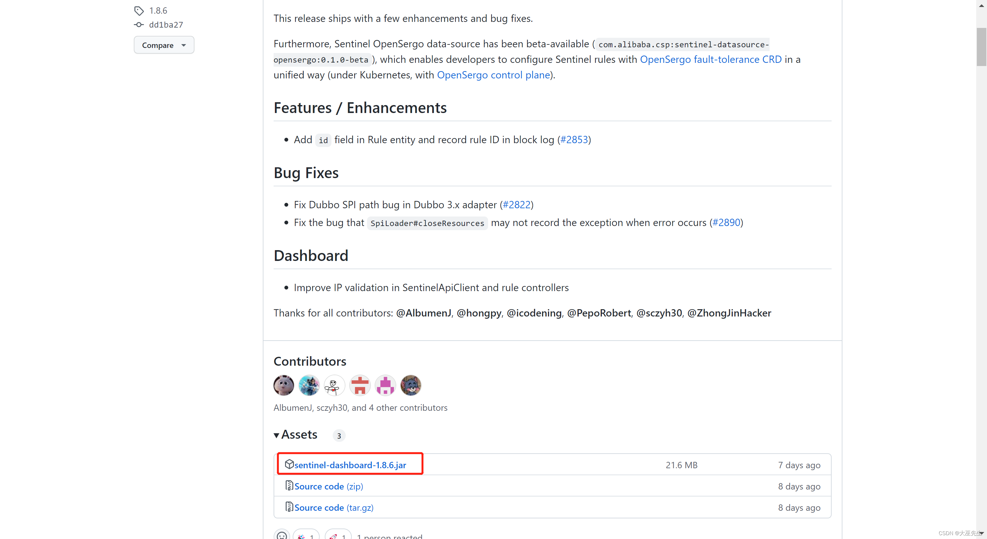The width and height of the screenshot is (987, 539).
Task: Open the OpenSergo fault-tolerance CRD link
Action: (710, 59)
